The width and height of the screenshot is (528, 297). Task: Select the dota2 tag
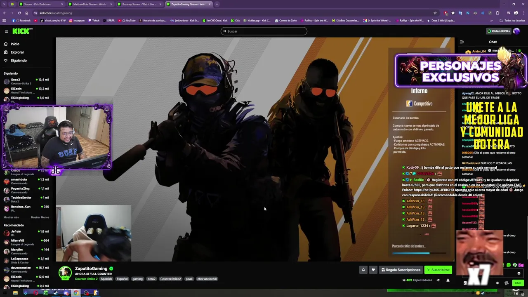point(151,279)
